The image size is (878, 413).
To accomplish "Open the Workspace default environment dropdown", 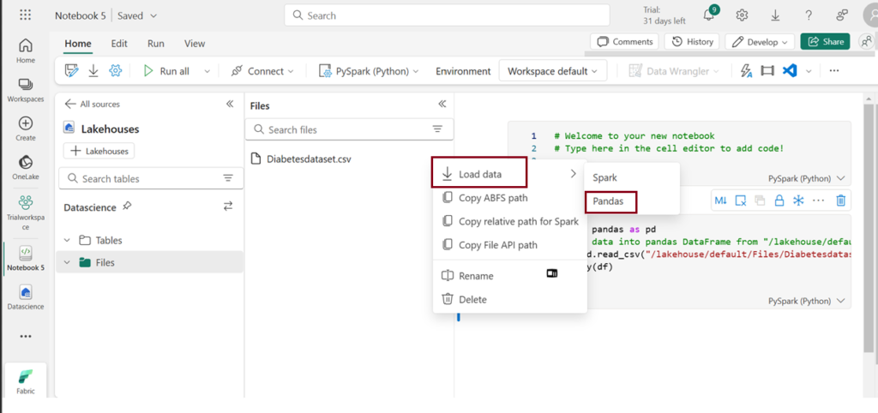I will coord(553,71).
